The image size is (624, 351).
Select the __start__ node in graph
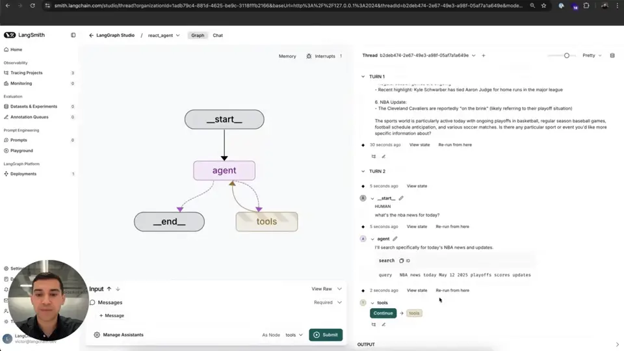click(x=224, y=120)
